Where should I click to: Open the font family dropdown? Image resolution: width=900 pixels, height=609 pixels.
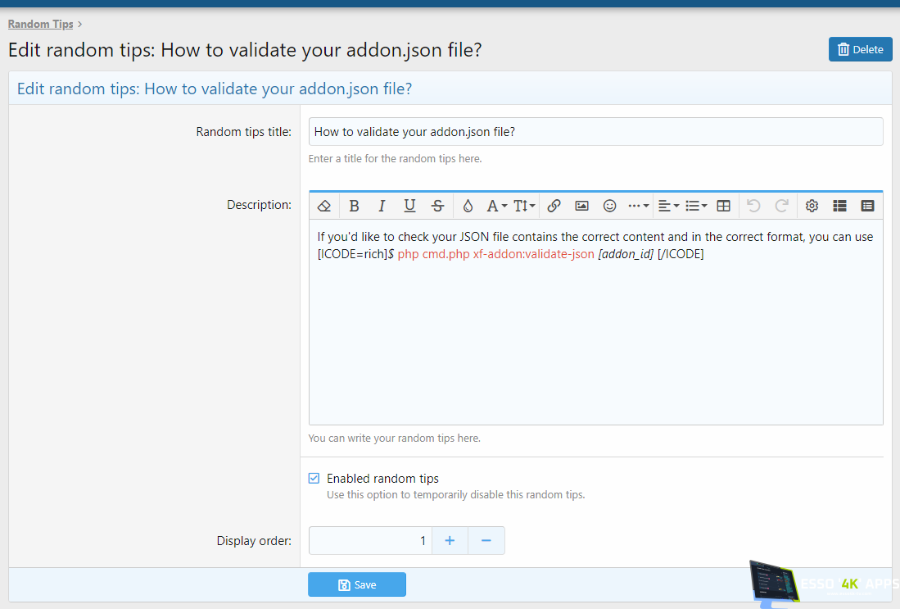pos(496,206)
